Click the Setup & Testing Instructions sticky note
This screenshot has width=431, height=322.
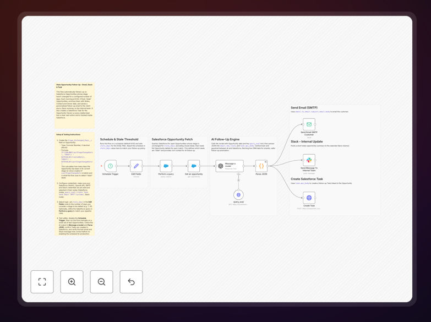pyautogui.click(x=75, y=184)
